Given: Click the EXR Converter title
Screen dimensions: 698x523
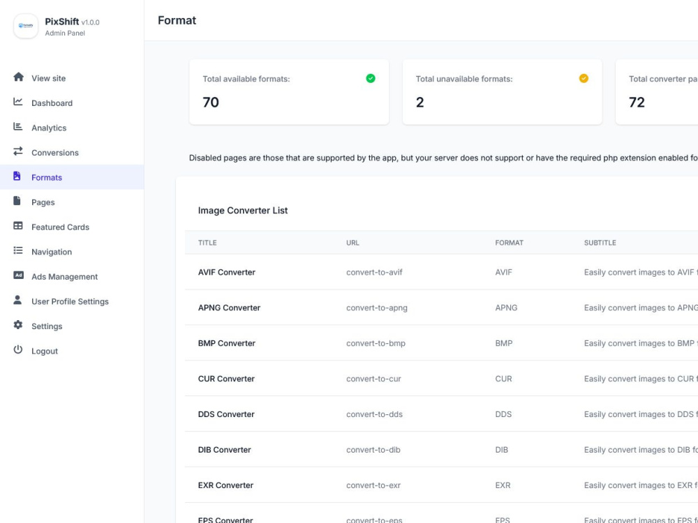Looking at the screenshot, I should tap(225, 485).
